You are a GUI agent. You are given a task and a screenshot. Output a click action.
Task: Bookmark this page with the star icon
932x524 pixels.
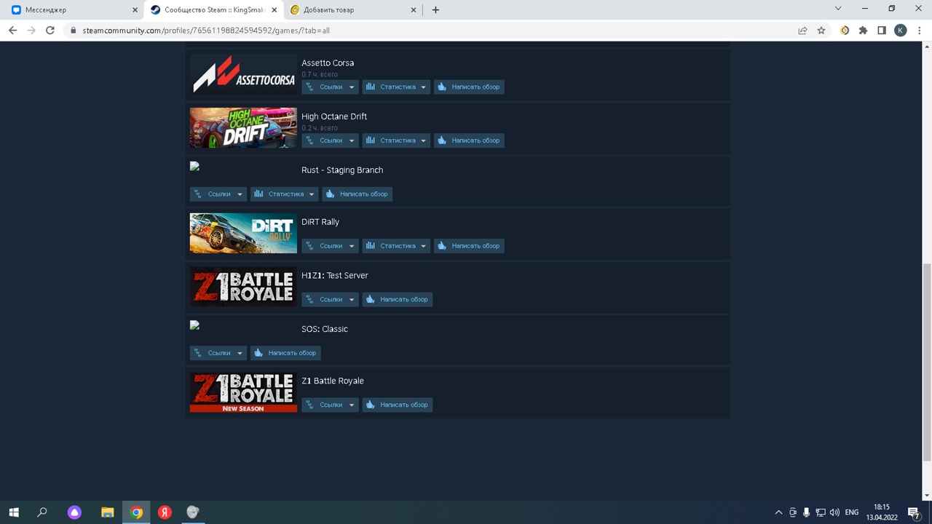click(821, 31)
